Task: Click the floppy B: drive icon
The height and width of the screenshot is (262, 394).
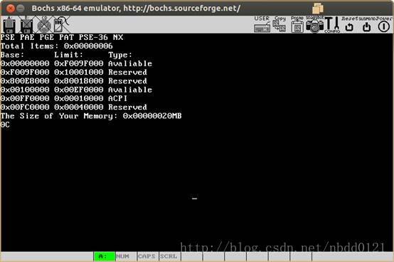Action: 26,25
